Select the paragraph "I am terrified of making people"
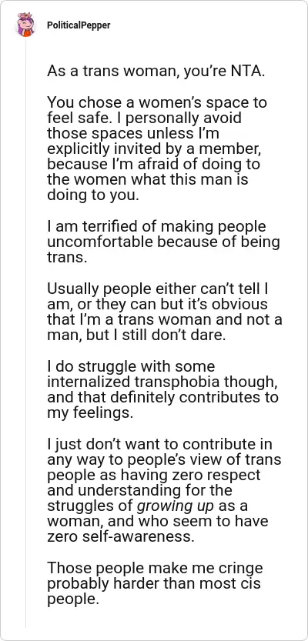The image size is (308, 641). click(163, 242)
